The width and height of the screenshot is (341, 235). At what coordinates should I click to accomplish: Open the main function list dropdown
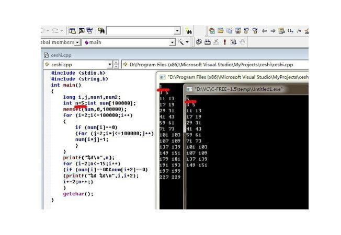[x=172, y=42]
